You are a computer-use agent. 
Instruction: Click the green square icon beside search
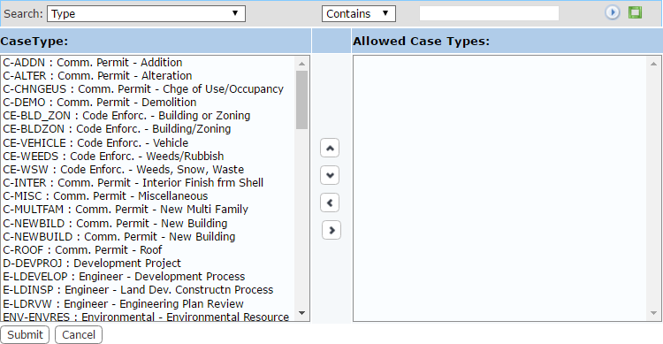(x=635, y=12)
